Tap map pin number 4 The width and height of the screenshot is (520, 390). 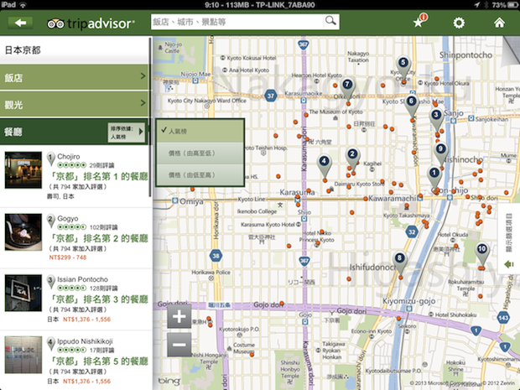[x=325, y=163]
